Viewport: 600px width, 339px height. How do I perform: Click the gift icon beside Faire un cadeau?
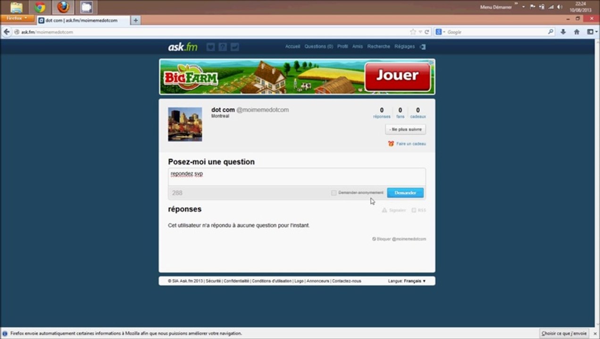(391, 144)
